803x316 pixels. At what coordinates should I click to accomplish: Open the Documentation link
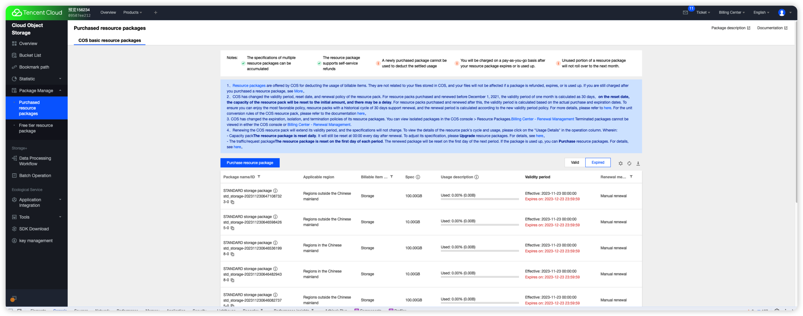772,28
